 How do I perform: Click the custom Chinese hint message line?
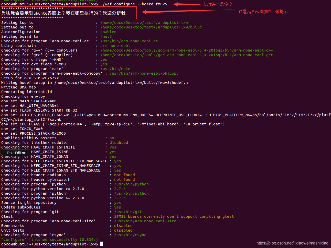tap(63, 13)
